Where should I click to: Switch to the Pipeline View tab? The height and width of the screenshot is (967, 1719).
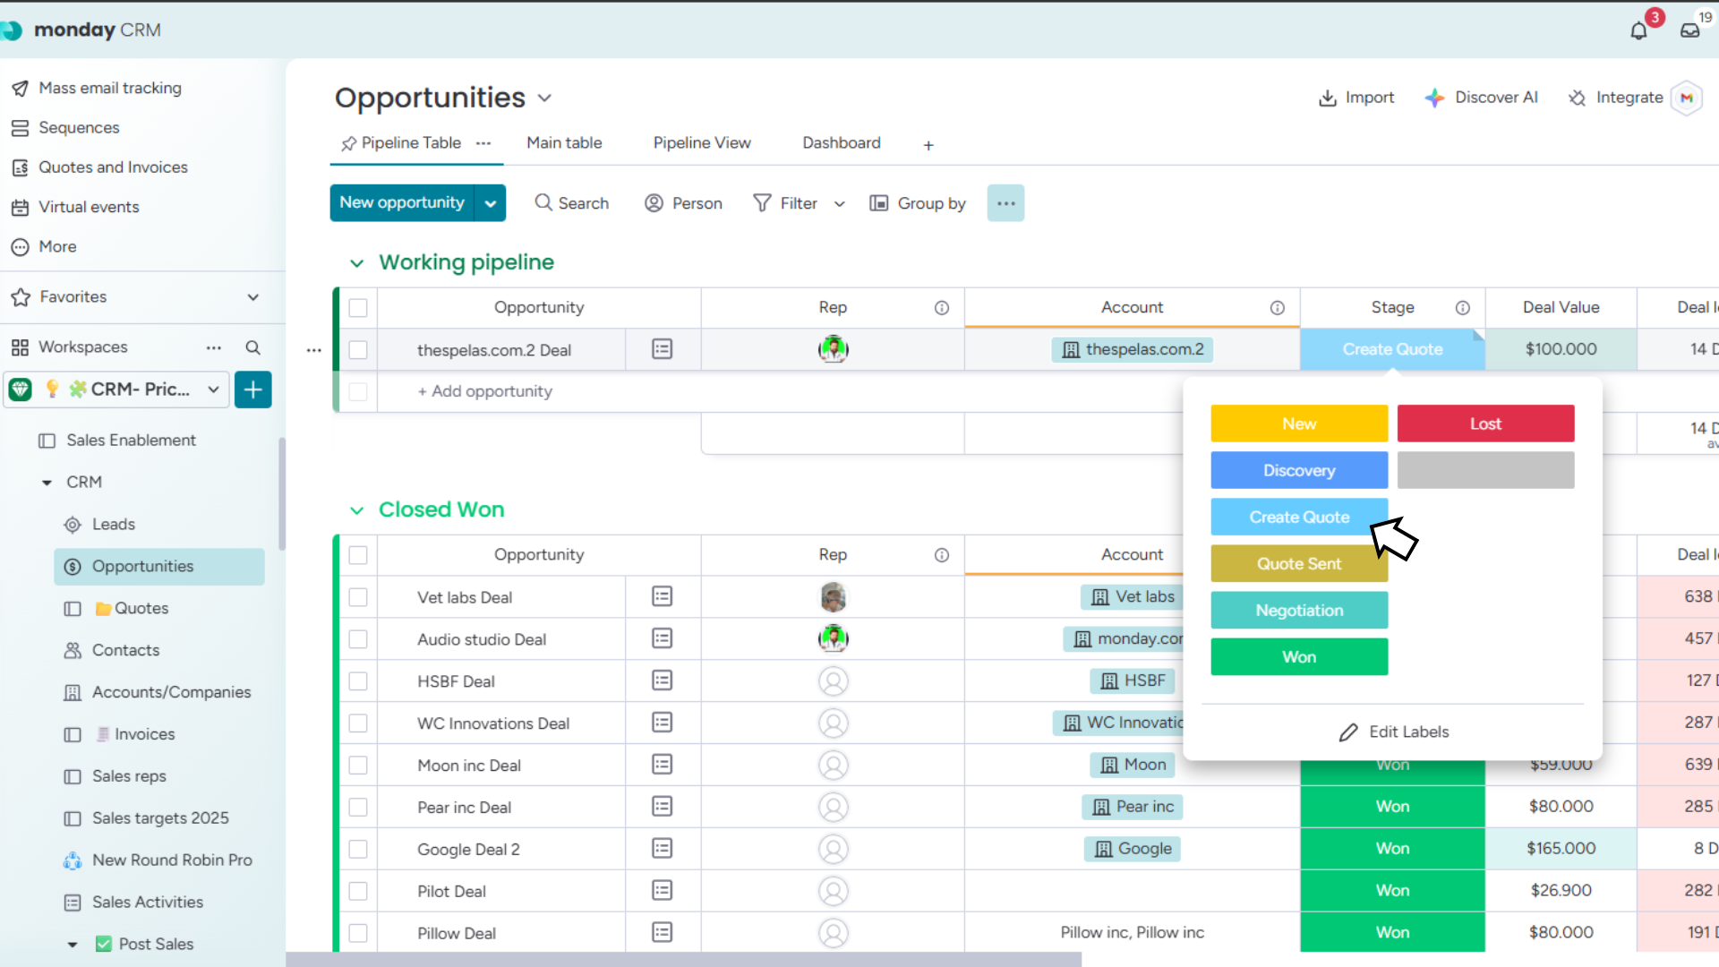coord(701,143)
